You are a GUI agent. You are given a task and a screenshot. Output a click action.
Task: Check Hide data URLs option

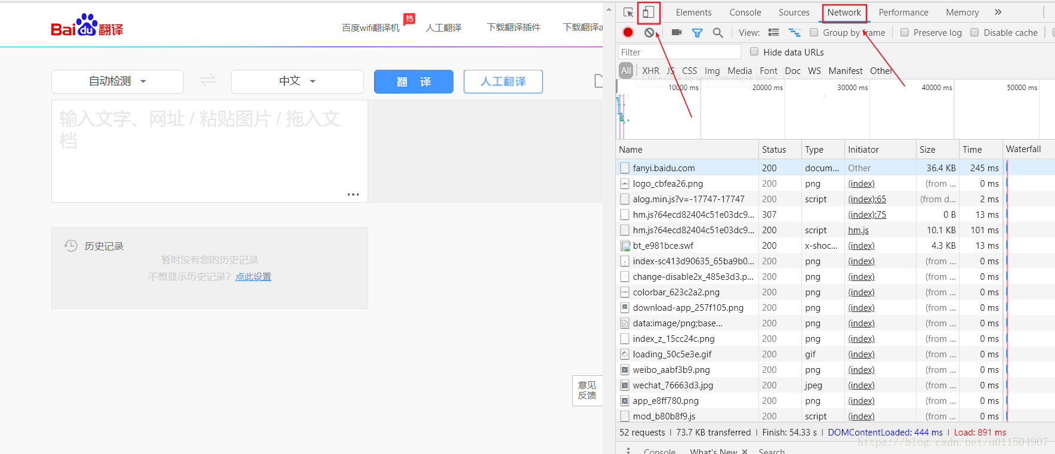pyautogui.click(x=754, y=52)
